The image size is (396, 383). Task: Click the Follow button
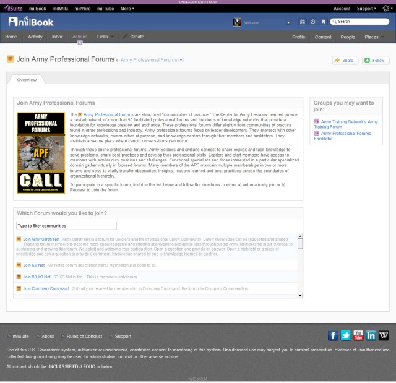(376, 61)
